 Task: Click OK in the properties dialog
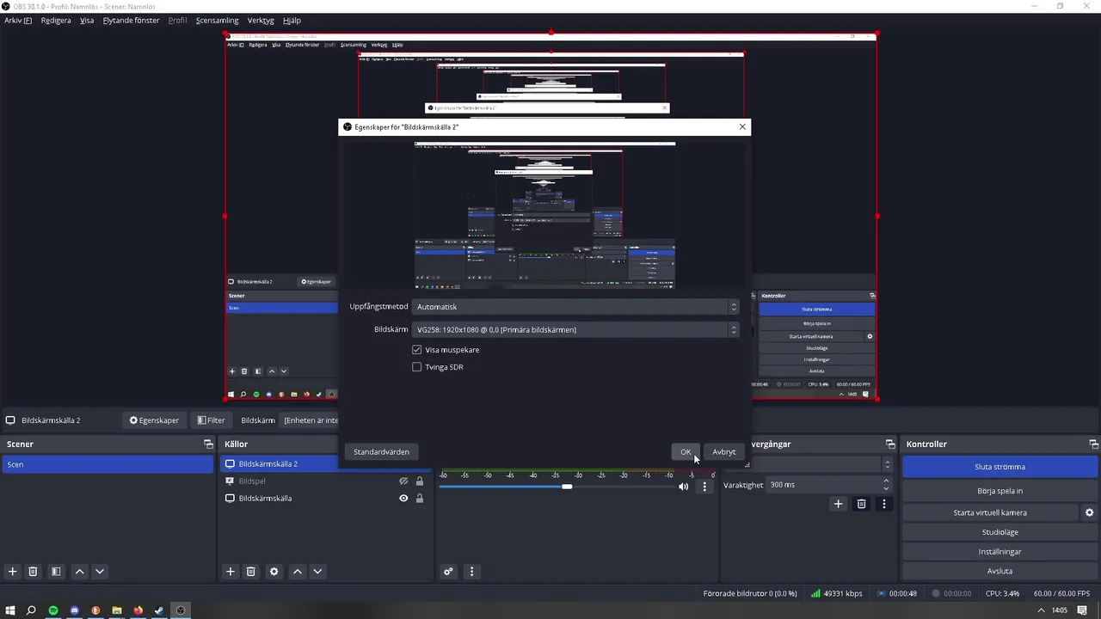click(686, 452)
